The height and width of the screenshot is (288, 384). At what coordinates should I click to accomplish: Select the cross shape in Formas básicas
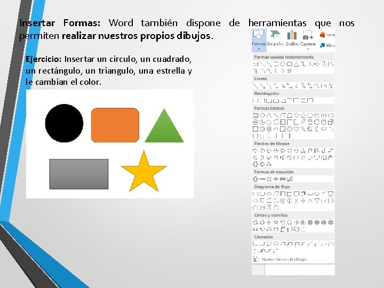pos(310,122)
